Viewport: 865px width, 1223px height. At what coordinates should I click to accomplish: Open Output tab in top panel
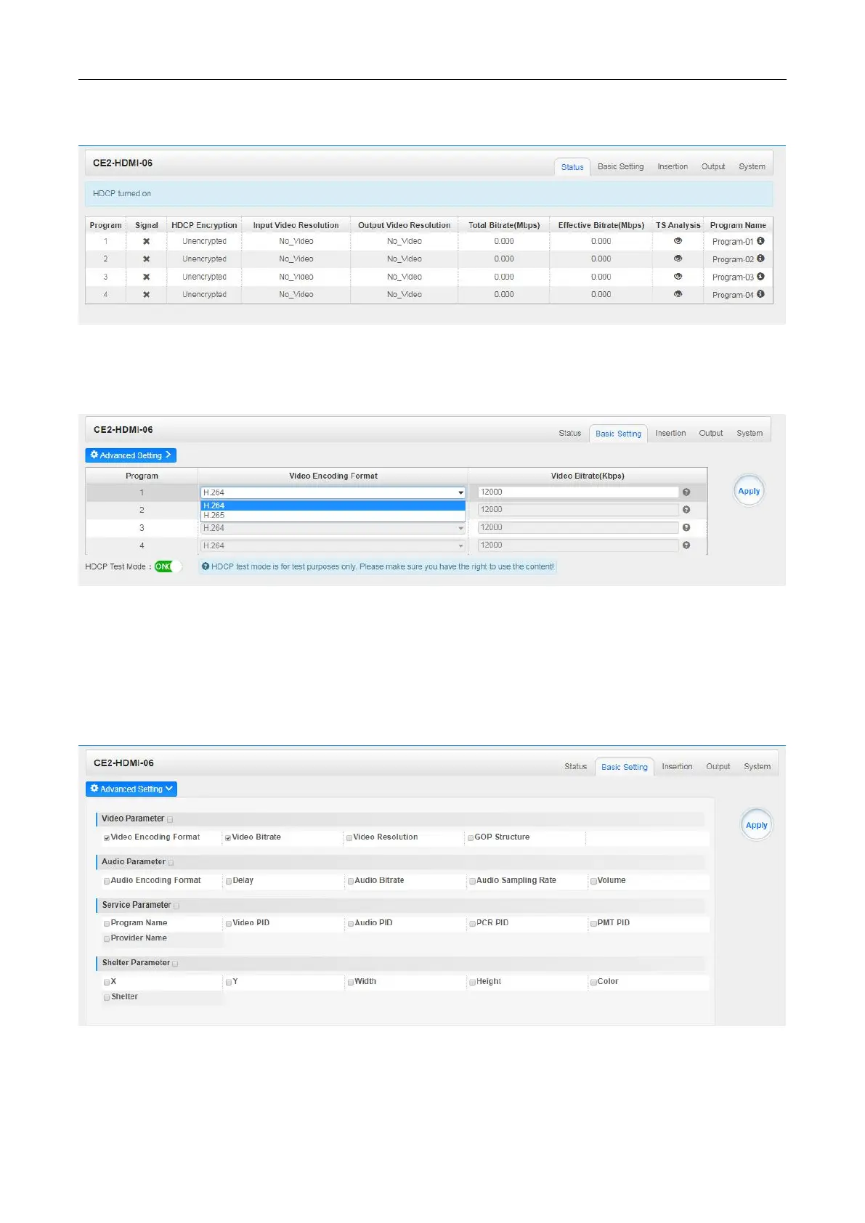(x=713, y=166)
